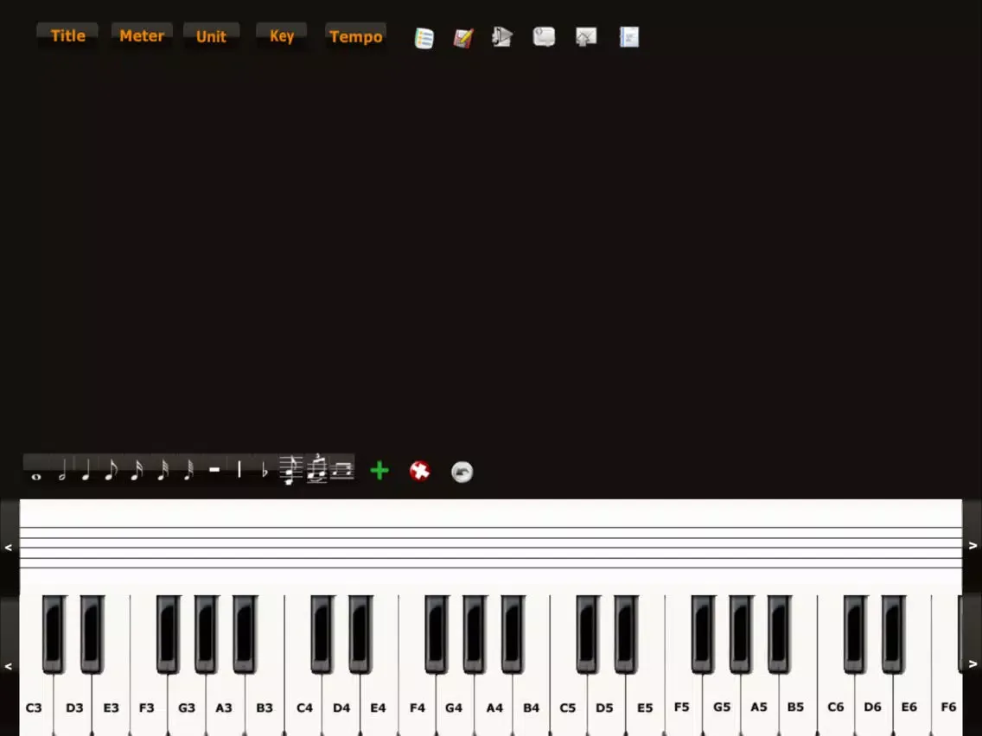Click the green plus add button
982x736 pixels.
379,471
